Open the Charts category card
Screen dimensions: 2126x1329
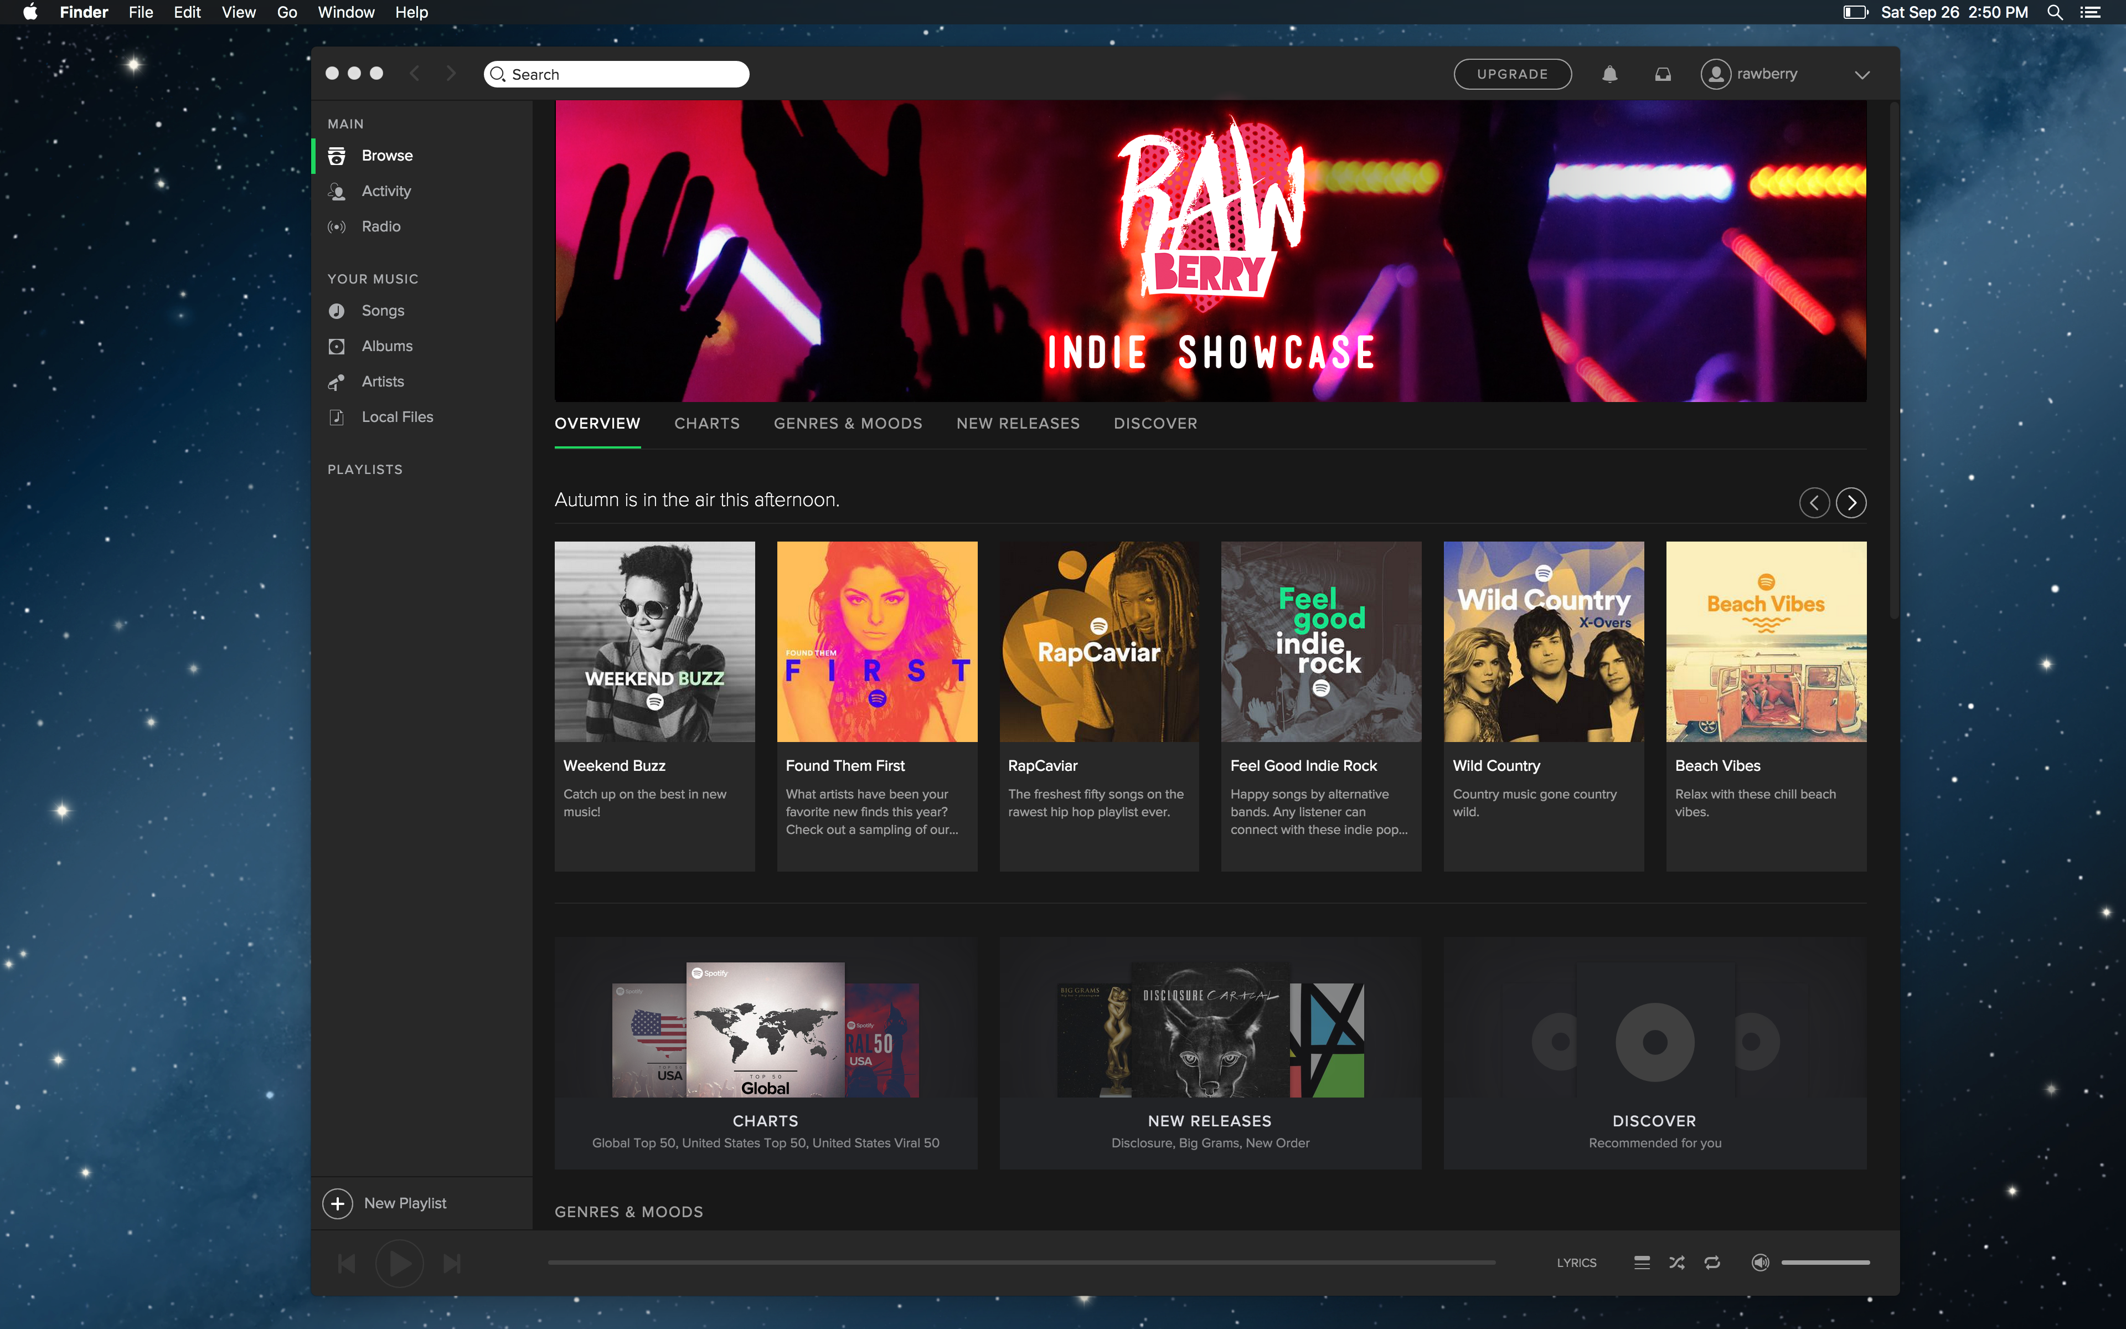[765, 1053]
